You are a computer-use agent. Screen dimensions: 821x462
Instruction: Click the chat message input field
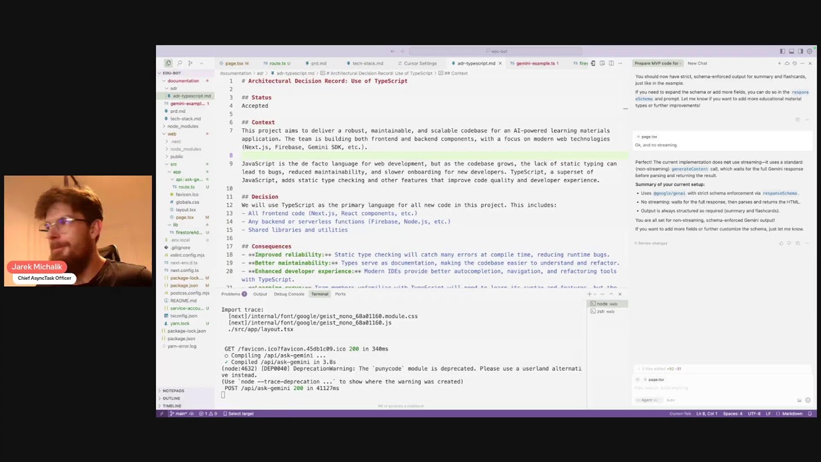click(722, 388)
